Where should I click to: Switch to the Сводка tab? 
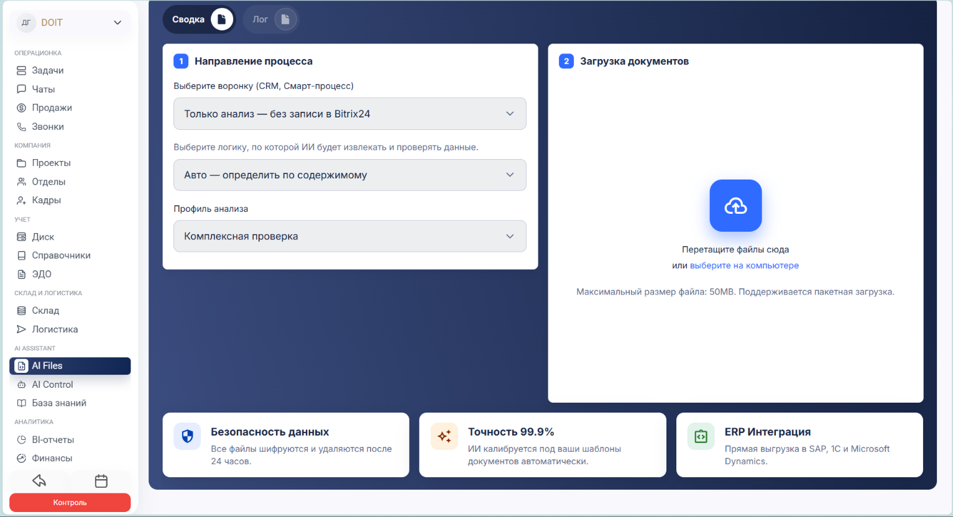pos(199,19)
